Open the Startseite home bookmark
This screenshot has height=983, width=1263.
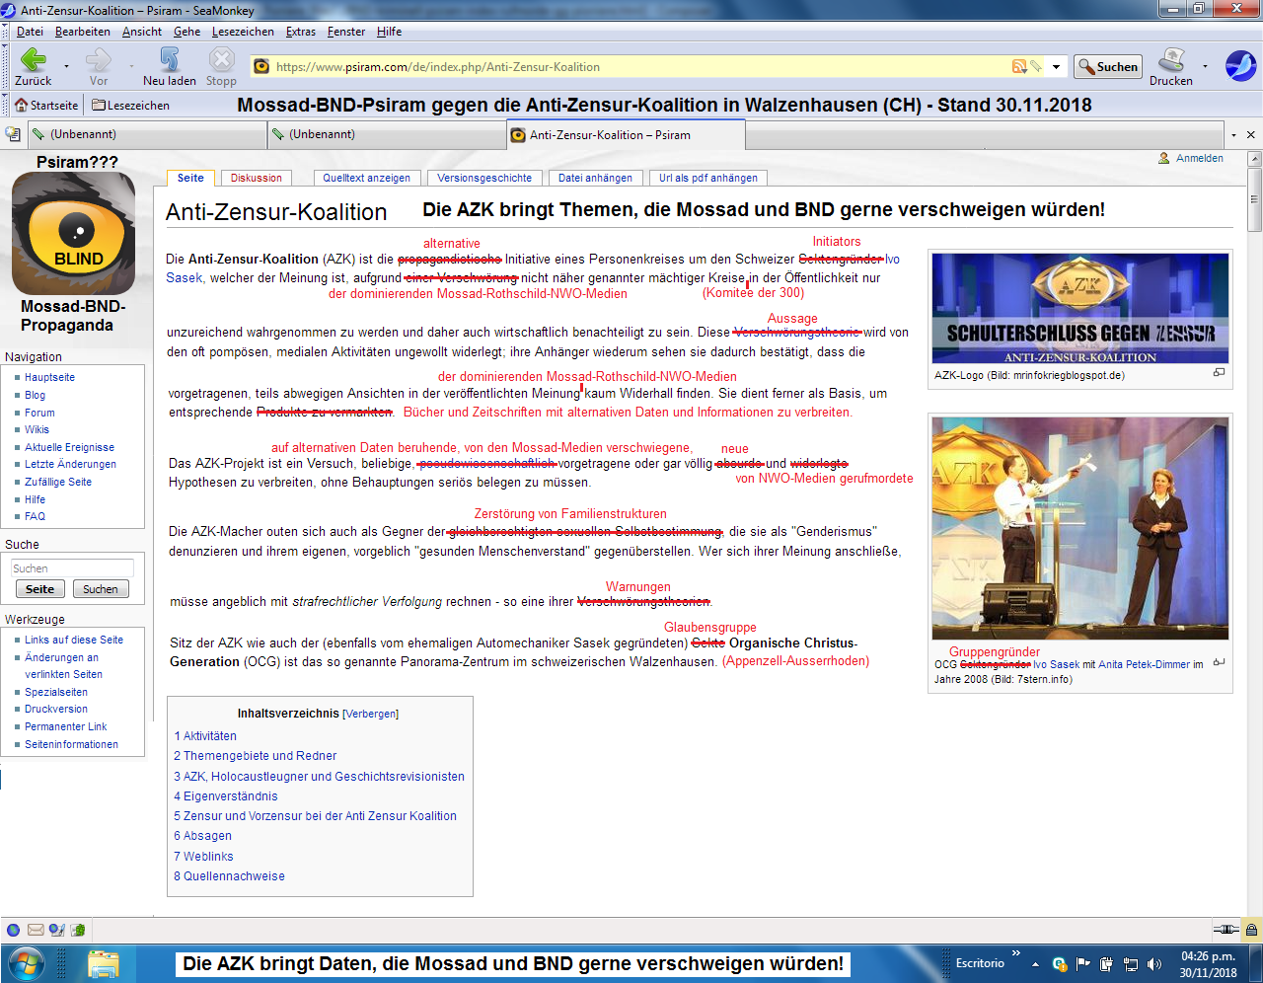point(46,106)
